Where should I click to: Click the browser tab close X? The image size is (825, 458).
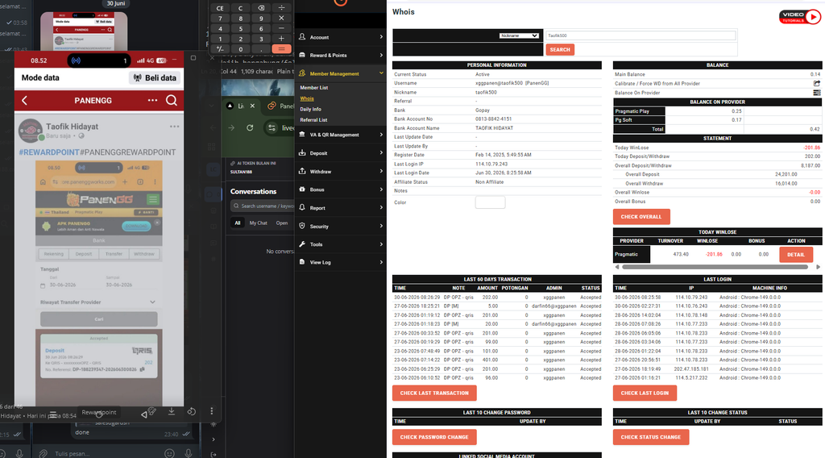[x=252, y=106]
